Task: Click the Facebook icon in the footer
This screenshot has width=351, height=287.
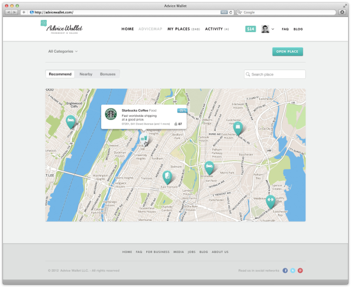Action: click(285, 271)
